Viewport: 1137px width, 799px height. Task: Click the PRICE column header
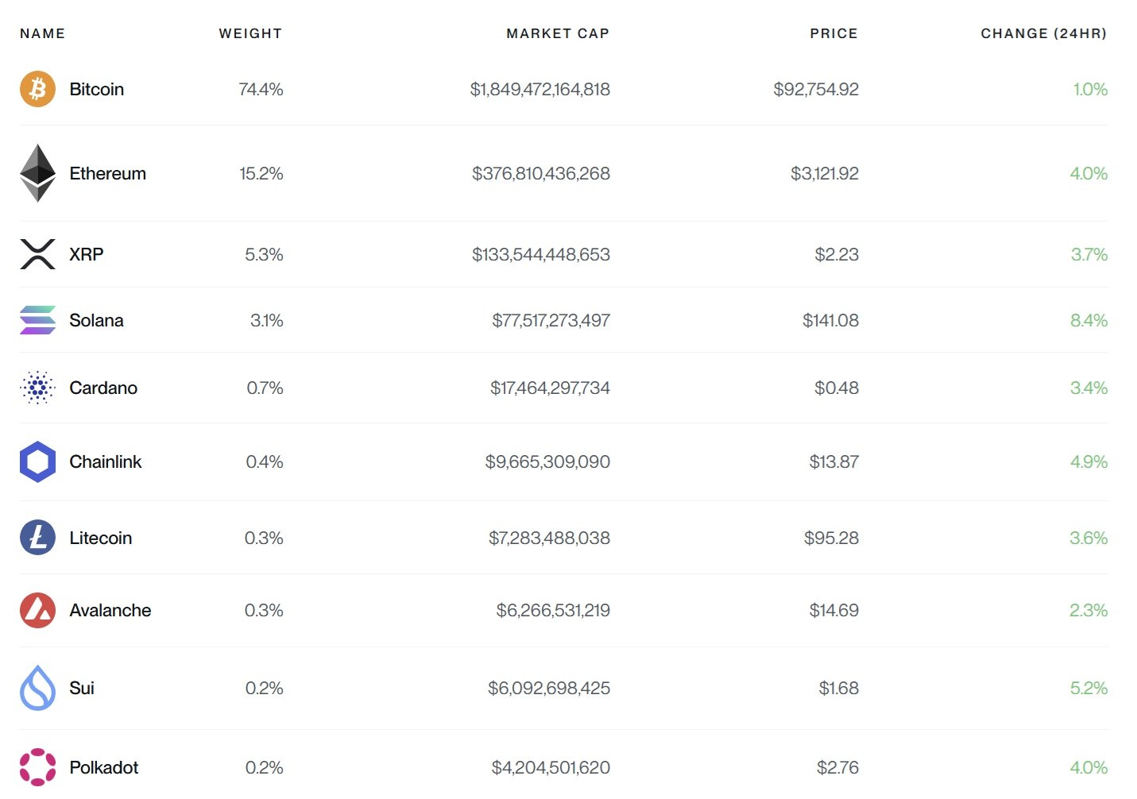[833, 33]
